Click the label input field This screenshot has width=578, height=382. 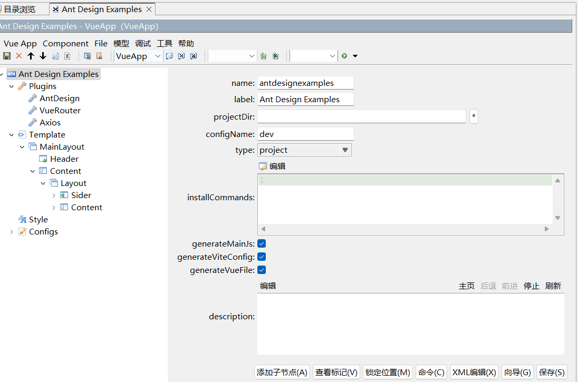[x=305, y=99]
